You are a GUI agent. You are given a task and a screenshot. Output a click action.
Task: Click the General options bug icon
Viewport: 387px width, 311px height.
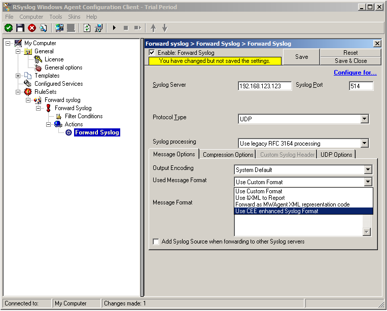[38, 67]
